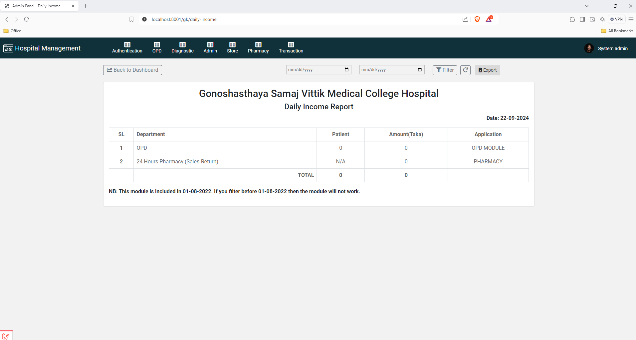Export the daily income report
636x340 pixels.
click(x=488, y=70)
